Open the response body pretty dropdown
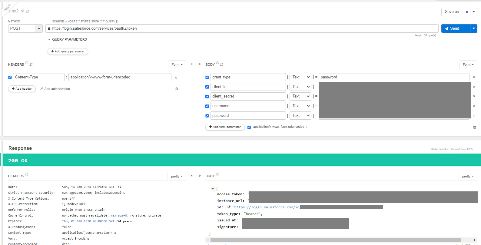Viewport: 481px width, 245px height. point(468,176)
